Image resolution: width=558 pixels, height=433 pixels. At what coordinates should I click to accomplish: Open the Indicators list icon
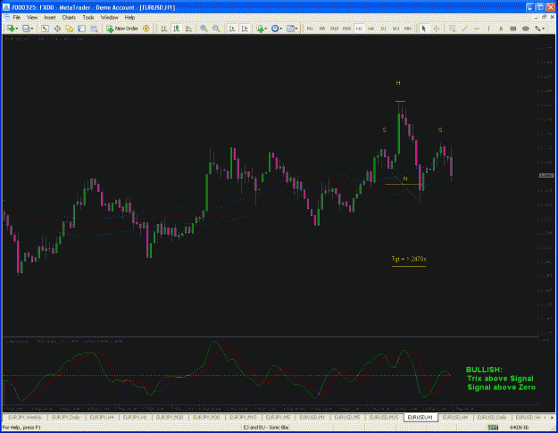point(260,29)
